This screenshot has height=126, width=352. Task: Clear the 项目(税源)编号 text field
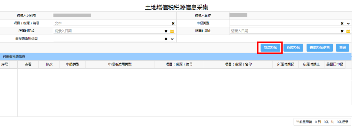click(173, 24)
